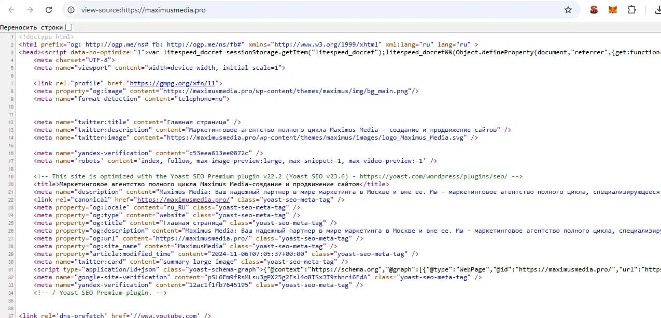661x318 pixels.
Task: Open the site information icon in the address bar
Action: [x=72, y=10]
